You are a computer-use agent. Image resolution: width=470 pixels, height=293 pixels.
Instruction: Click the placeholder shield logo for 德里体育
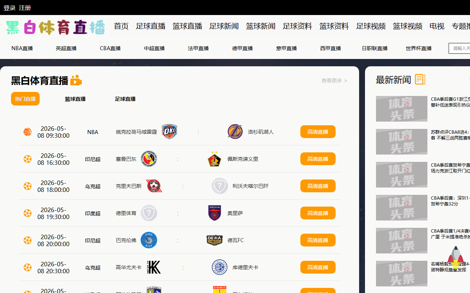pos(149,213)
